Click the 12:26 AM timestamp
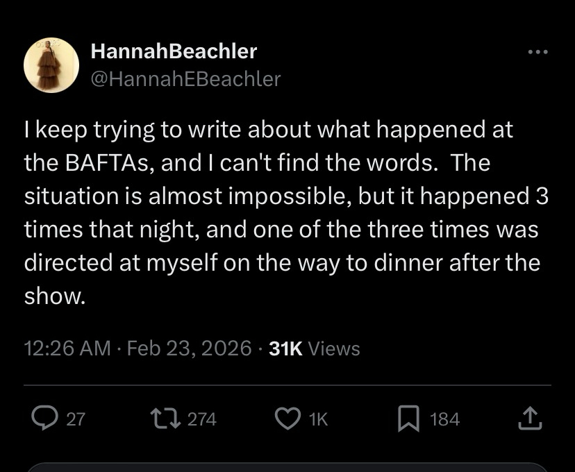The width and height of the screenshot is (575, 472). click(x=67, y=348)
